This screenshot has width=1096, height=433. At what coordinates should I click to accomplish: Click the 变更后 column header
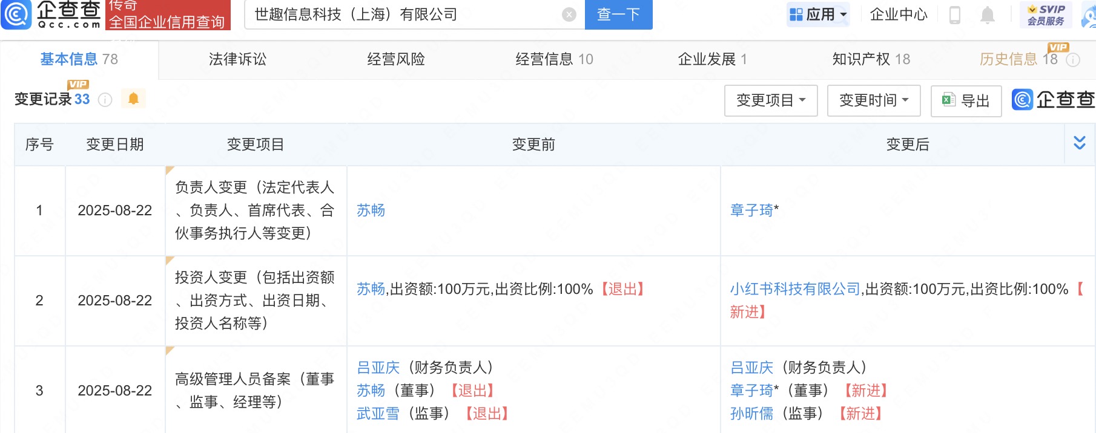[x=908, y=145]
